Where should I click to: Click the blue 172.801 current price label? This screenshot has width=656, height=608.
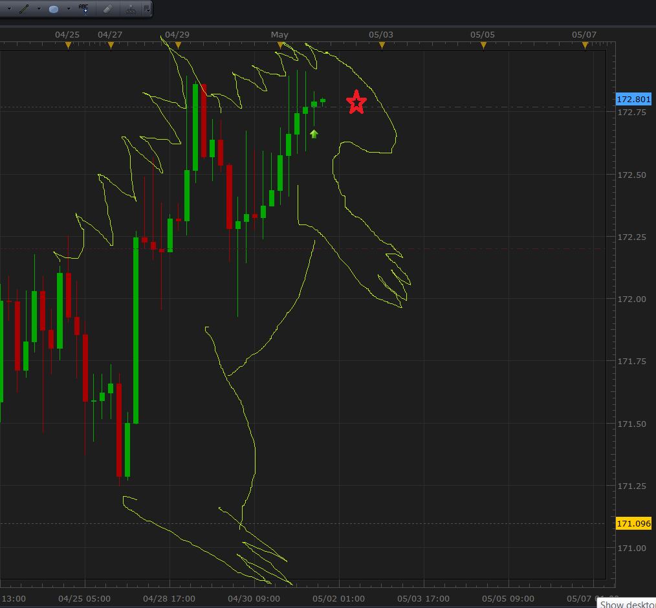coord(634,99)
